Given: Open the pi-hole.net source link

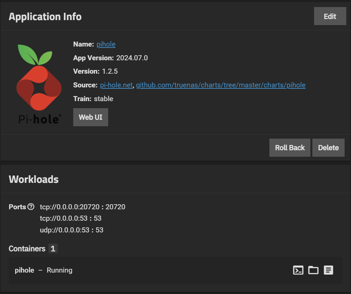Looking at the screenshot, I should [x=117, y=85].
